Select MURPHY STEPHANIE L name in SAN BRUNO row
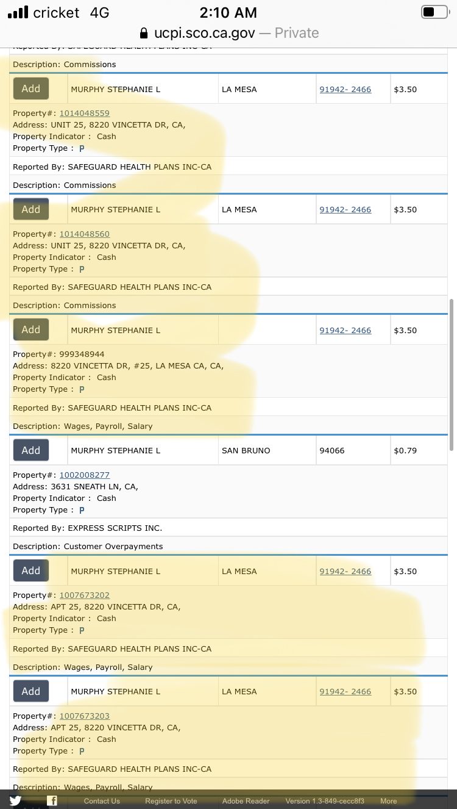 pos(116,451)
